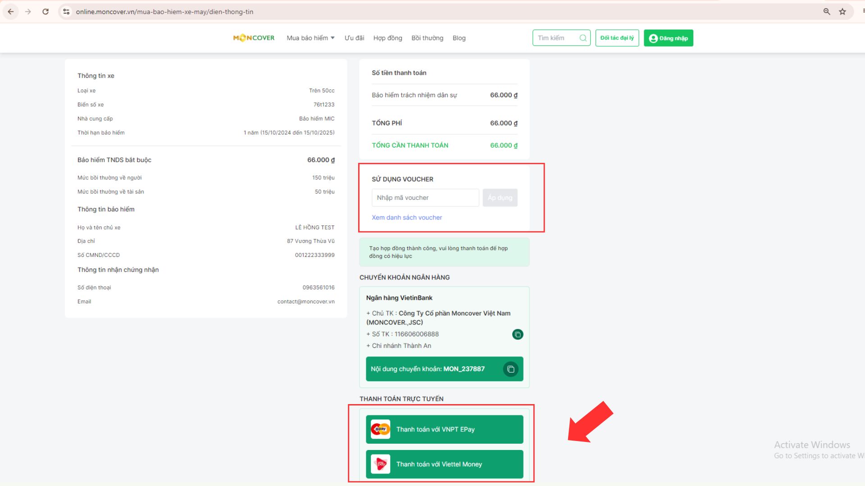The width and height of the screenshot is (865, 486).
Task: Click the VNPT EPay logo icon
Action: click(381, 429)
